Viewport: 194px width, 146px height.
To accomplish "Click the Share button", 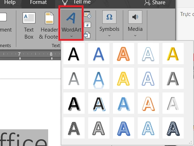I will tap(155, 2).
